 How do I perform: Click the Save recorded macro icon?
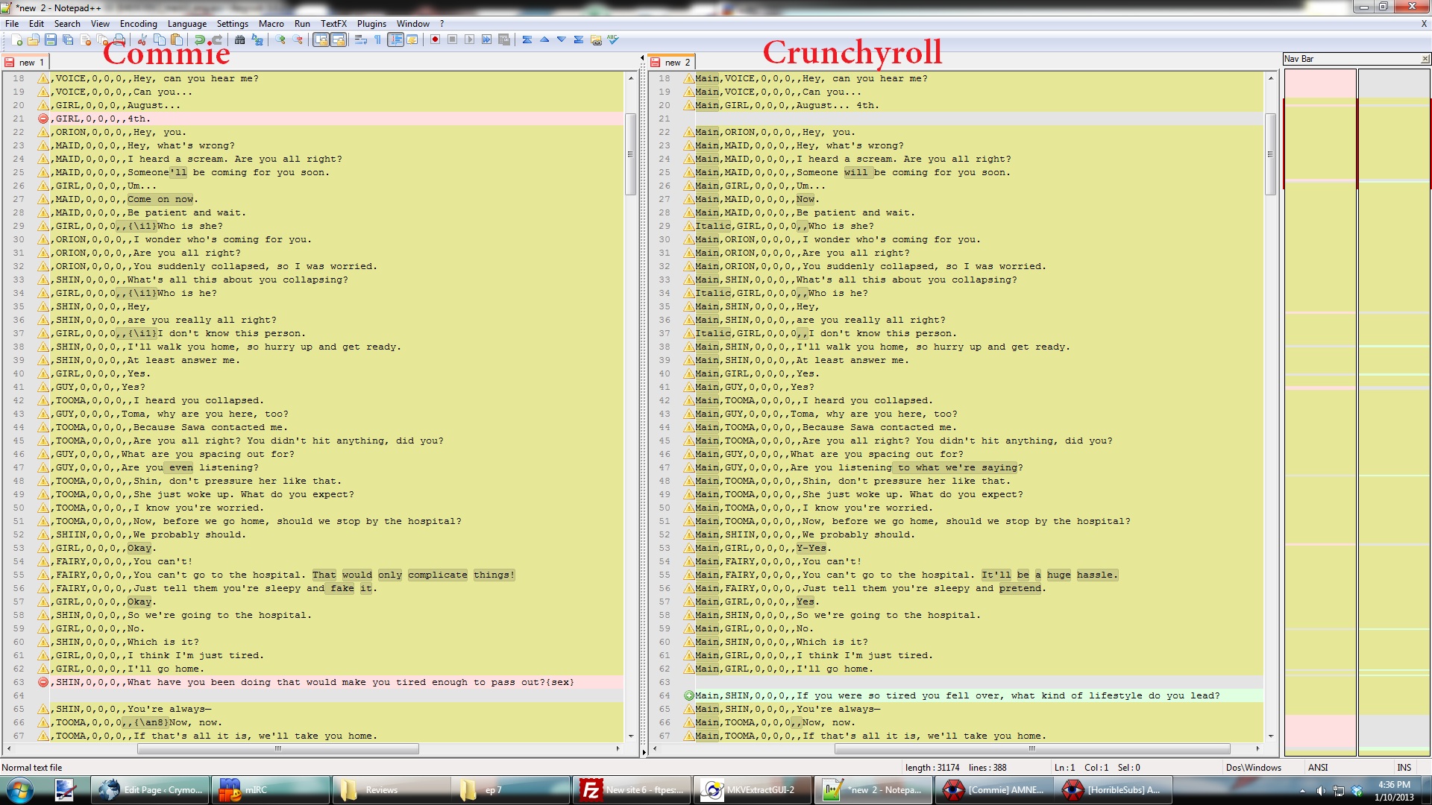[504, 40]
